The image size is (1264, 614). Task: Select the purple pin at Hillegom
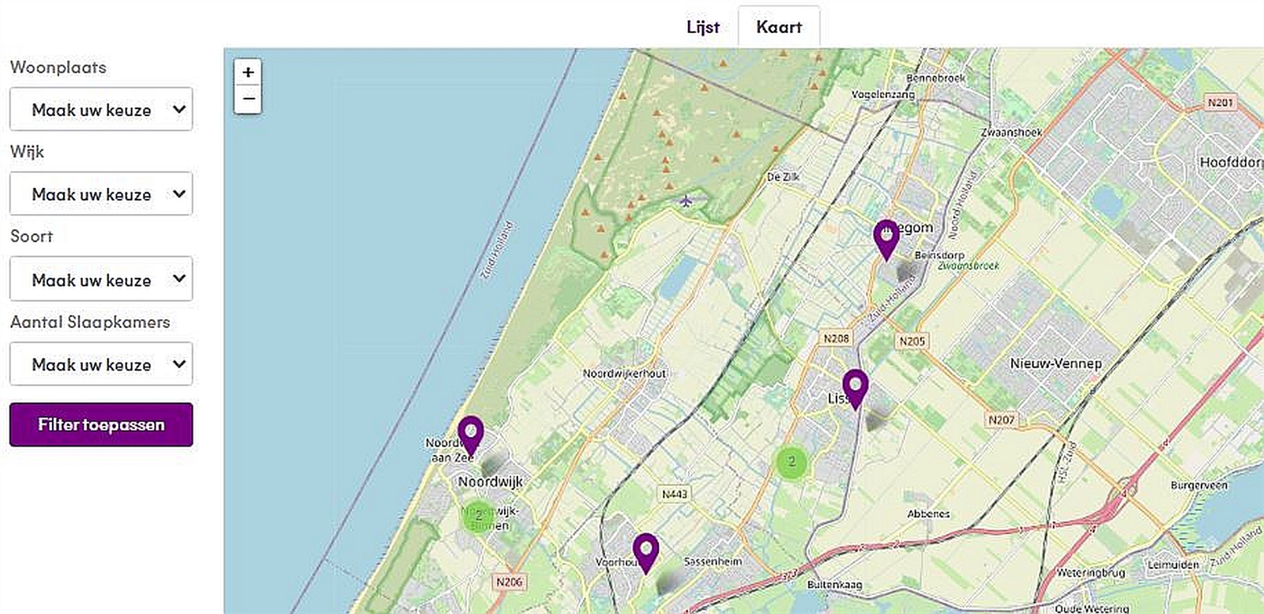[x=886, y=237]
